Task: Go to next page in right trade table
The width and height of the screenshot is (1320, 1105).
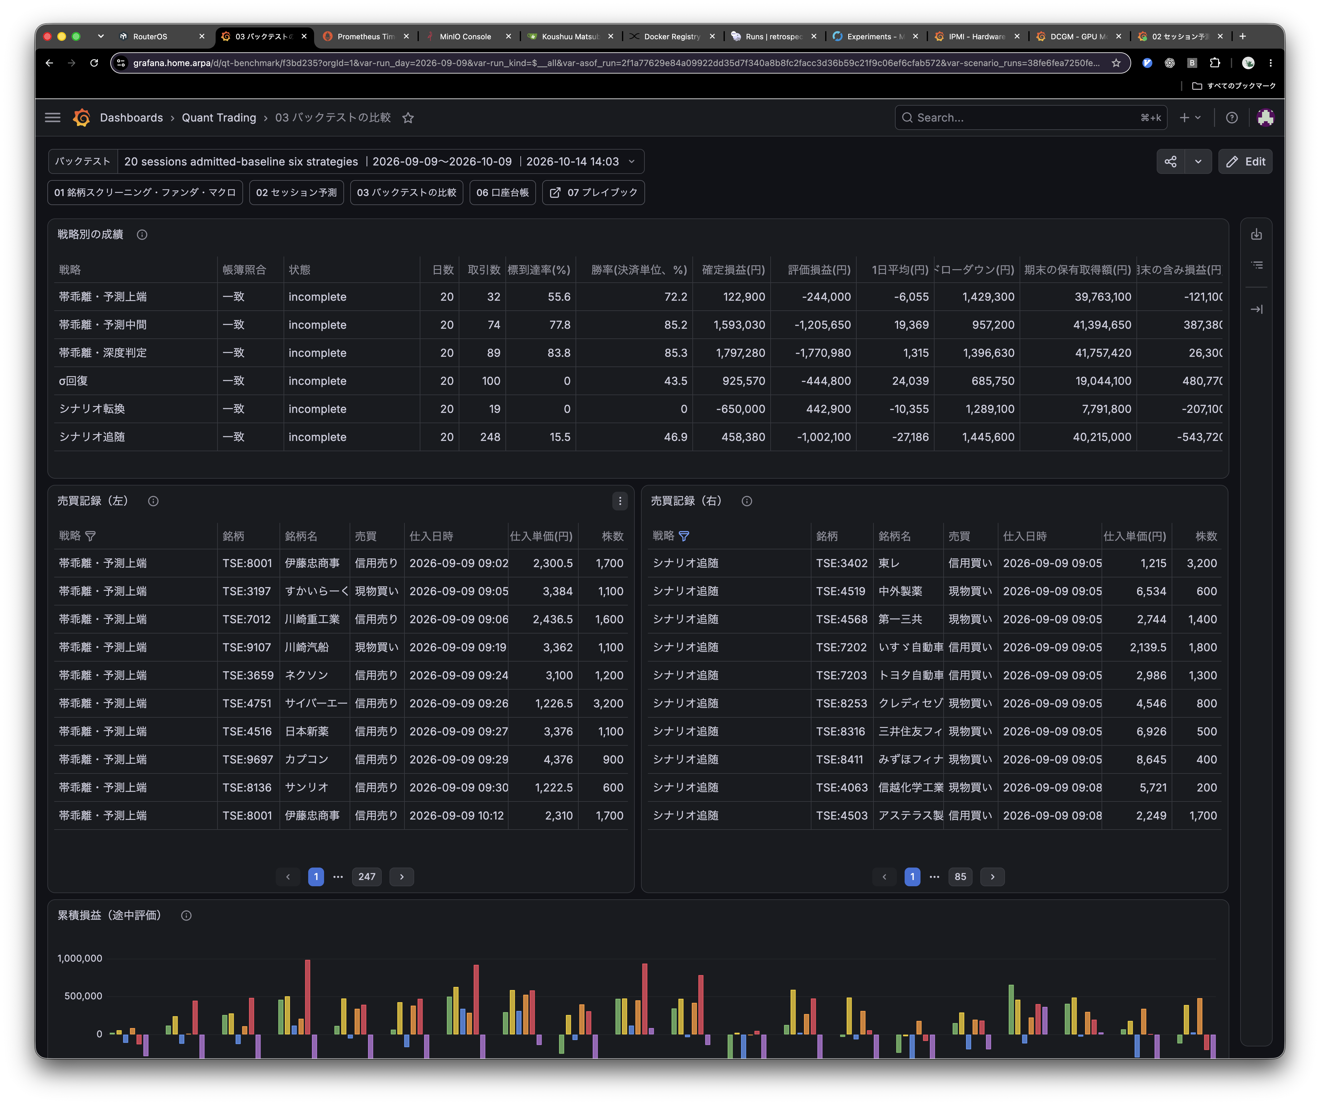Action: (992, 876)
